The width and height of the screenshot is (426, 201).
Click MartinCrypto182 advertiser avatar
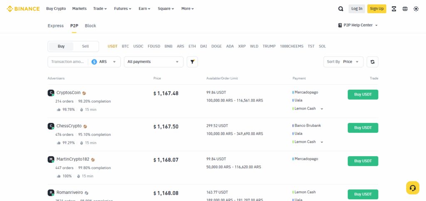(x=51, y=159)
